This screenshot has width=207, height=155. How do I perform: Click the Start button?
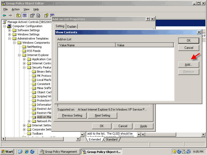coord(8,152)
